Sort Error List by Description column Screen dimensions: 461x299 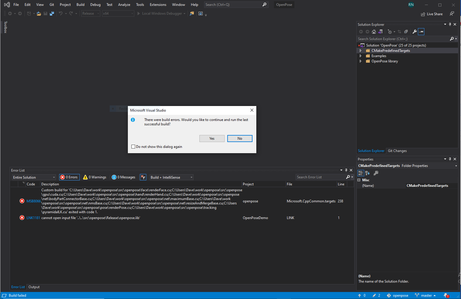coord(141,184)
